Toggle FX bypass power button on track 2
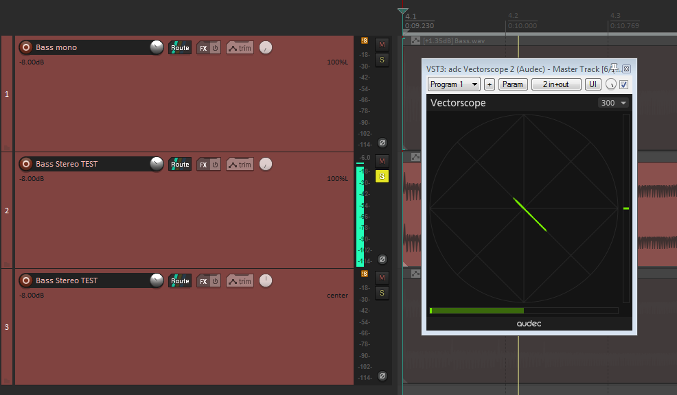677x395 pixels. [215, 165]
